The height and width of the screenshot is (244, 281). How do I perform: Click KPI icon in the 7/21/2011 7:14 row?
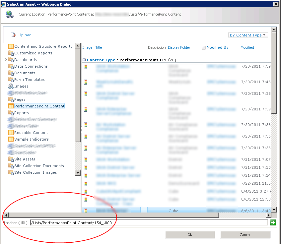(86, 175)
